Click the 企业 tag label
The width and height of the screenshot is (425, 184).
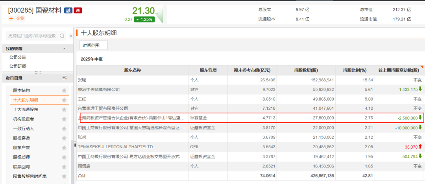20,18
